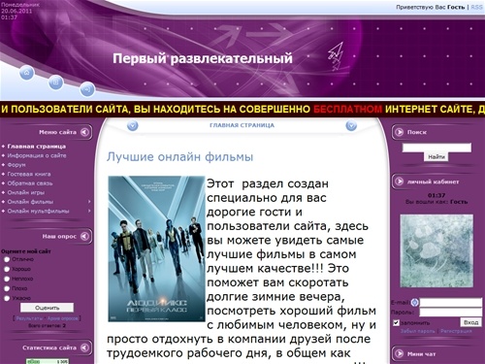Screen dimensions: 485x364
Task: Click left round arrow near 'Главная страница' heading
Action: coord(133,125)
